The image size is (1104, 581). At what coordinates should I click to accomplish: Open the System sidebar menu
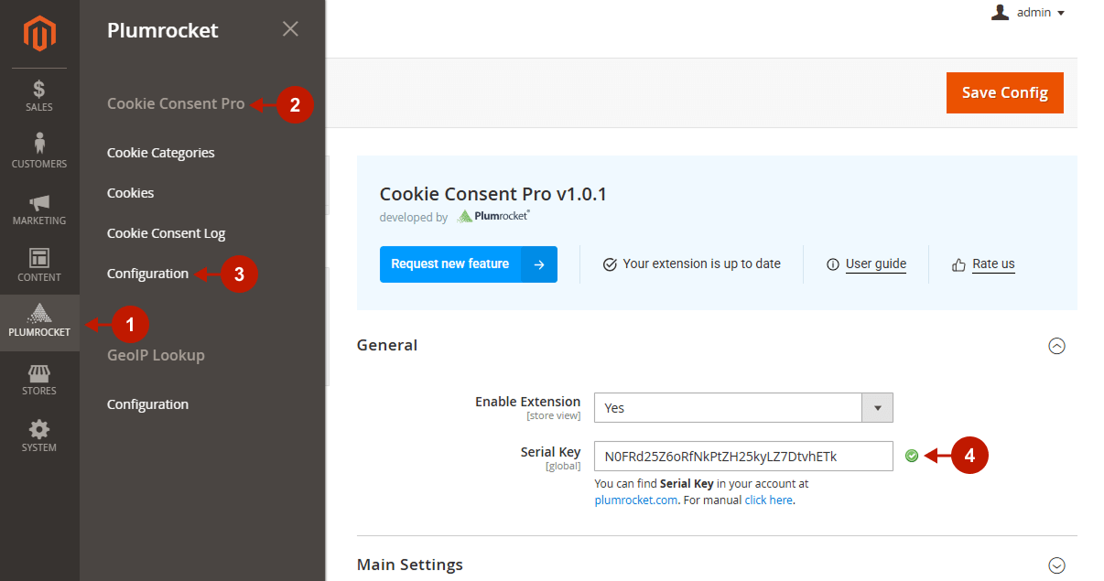39,436
